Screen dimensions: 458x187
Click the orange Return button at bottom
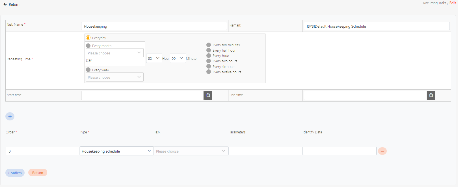(38, 173)
